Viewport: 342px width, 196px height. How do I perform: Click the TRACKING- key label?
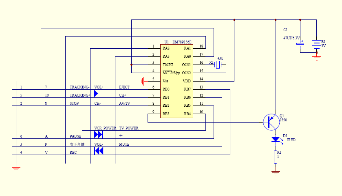tap(79, 87)
